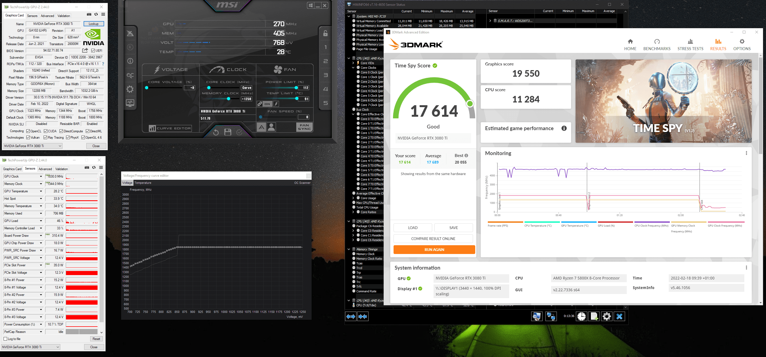The width and height of the screenshot is (766, 357).
Task: Click HWiNFO reset clock icon
Action: (x=581, y=316)
